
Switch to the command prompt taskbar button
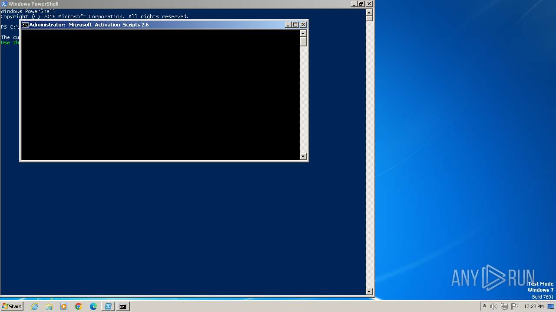[123, 306]
